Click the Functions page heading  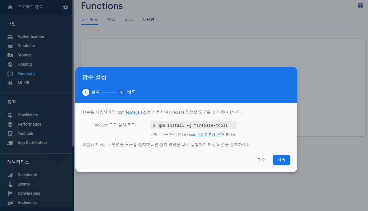click(x=102, y=6)
